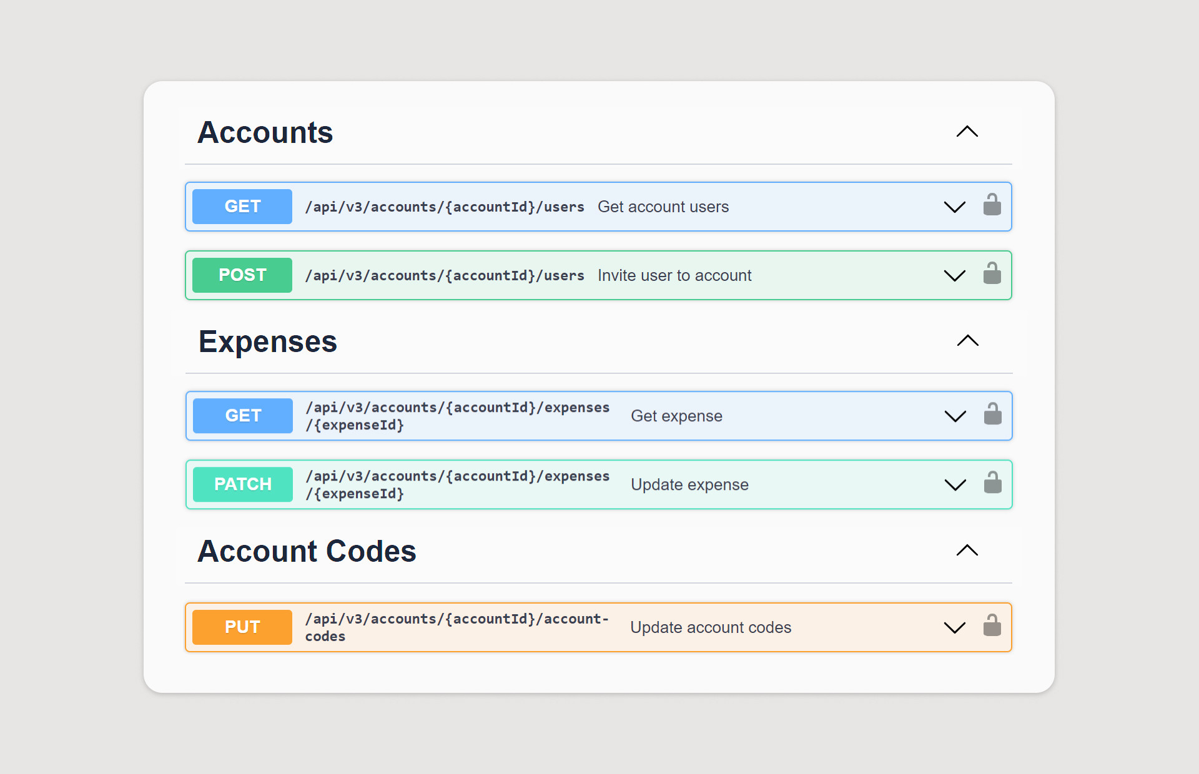The height and width of the screenshot is (774, 1199).
Task: Click the PATCH method badge
Action: coord(243,484)
